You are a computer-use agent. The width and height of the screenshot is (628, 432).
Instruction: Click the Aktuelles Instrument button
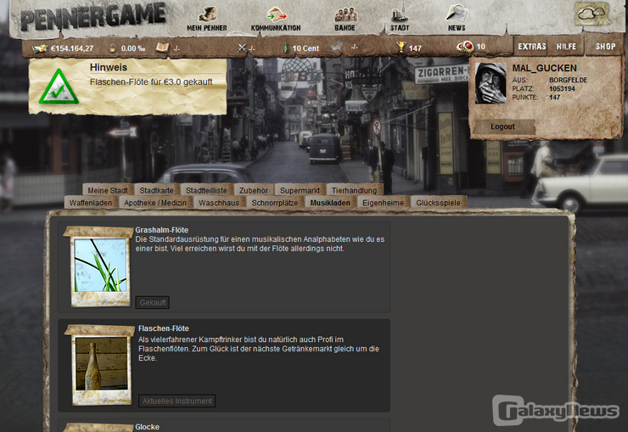[177, 401]
